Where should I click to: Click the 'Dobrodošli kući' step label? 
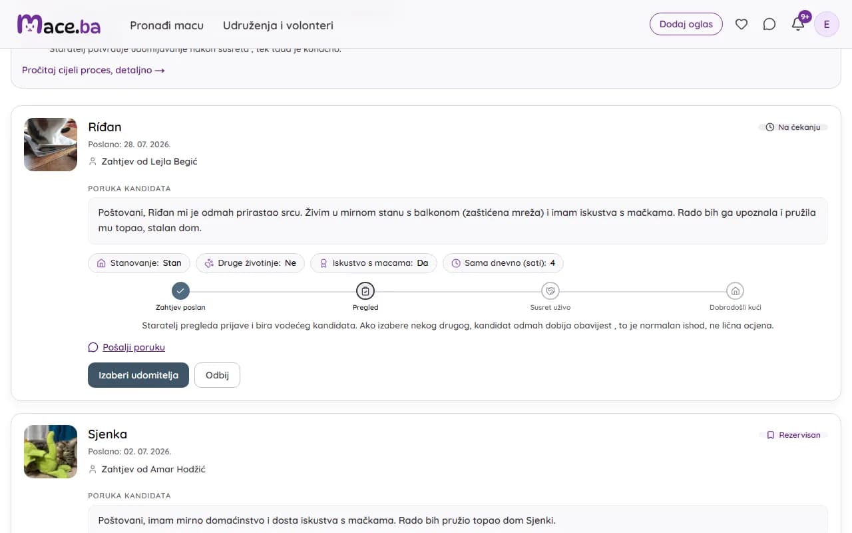click(x=735, y=308)
